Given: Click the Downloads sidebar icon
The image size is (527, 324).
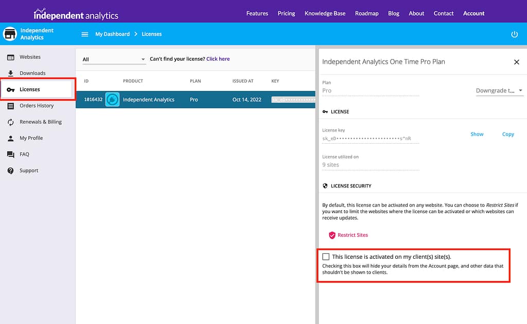Looking at the screenshot, I should pyautogui.click(x=11, y=73).
